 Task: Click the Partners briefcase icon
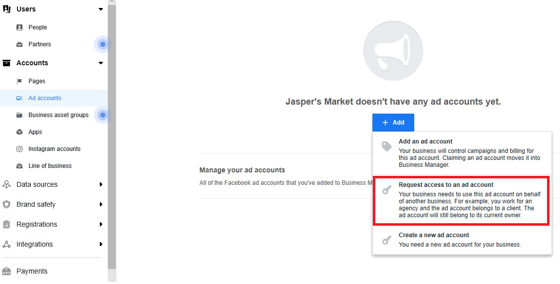click(x=19, y=44)
